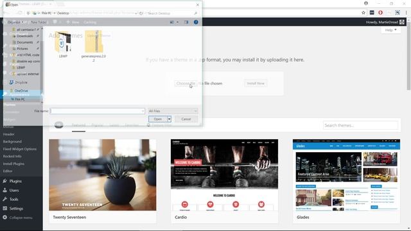Open the view options dropdown arrow
Screen dimensions: 411x231
pos(177,22)
